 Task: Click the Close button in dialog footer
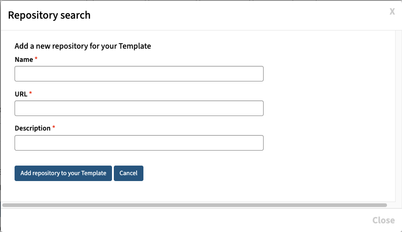(x=383, y=220)
